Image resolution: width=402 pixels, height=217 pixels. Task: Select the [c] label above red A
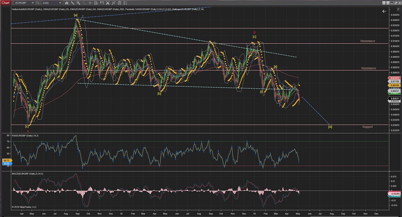click(x=27, y=126)
